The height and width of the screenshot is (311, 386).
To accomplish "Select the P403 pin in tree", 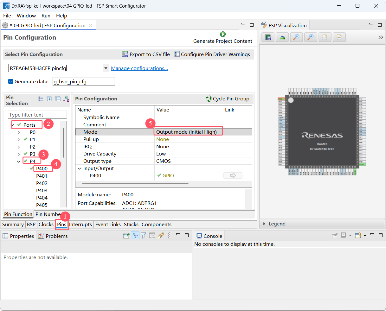I will [42, 191].
